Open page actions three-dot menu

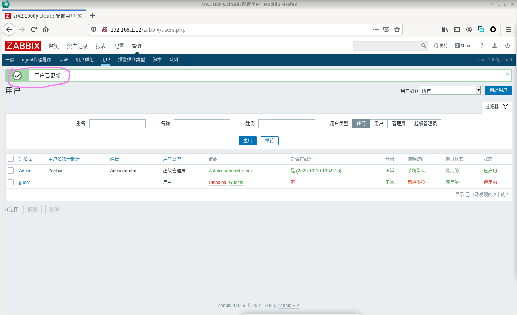[375, 29]
